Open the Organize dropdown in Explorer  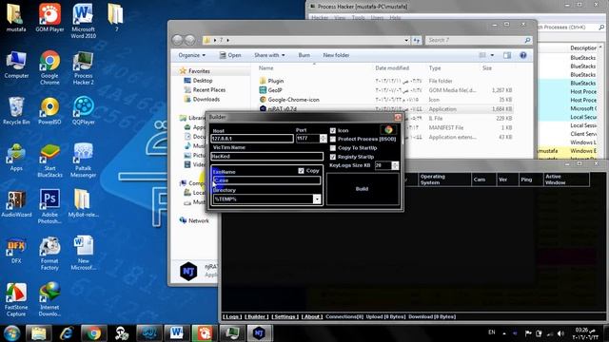click(x=192, y=55)
